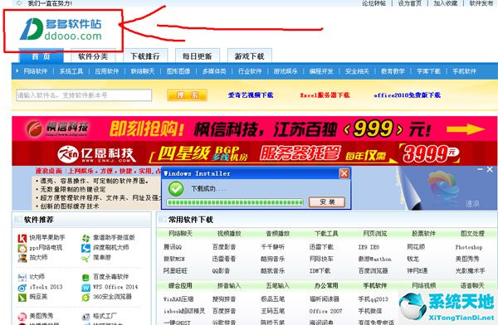This screenshot has width=498, height=325.
Task: Click the 安装 button in installer dialog
Action: [x=327, y=201]
